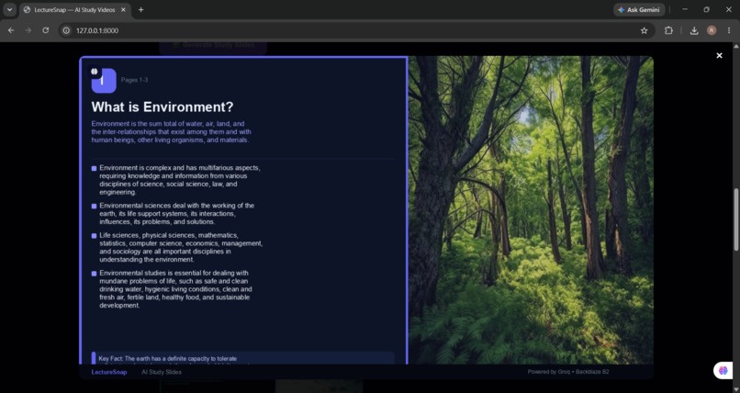Viewport: 740px width, 393px height.
Task: Open the extensions puzzle icon
Action: 668,30
